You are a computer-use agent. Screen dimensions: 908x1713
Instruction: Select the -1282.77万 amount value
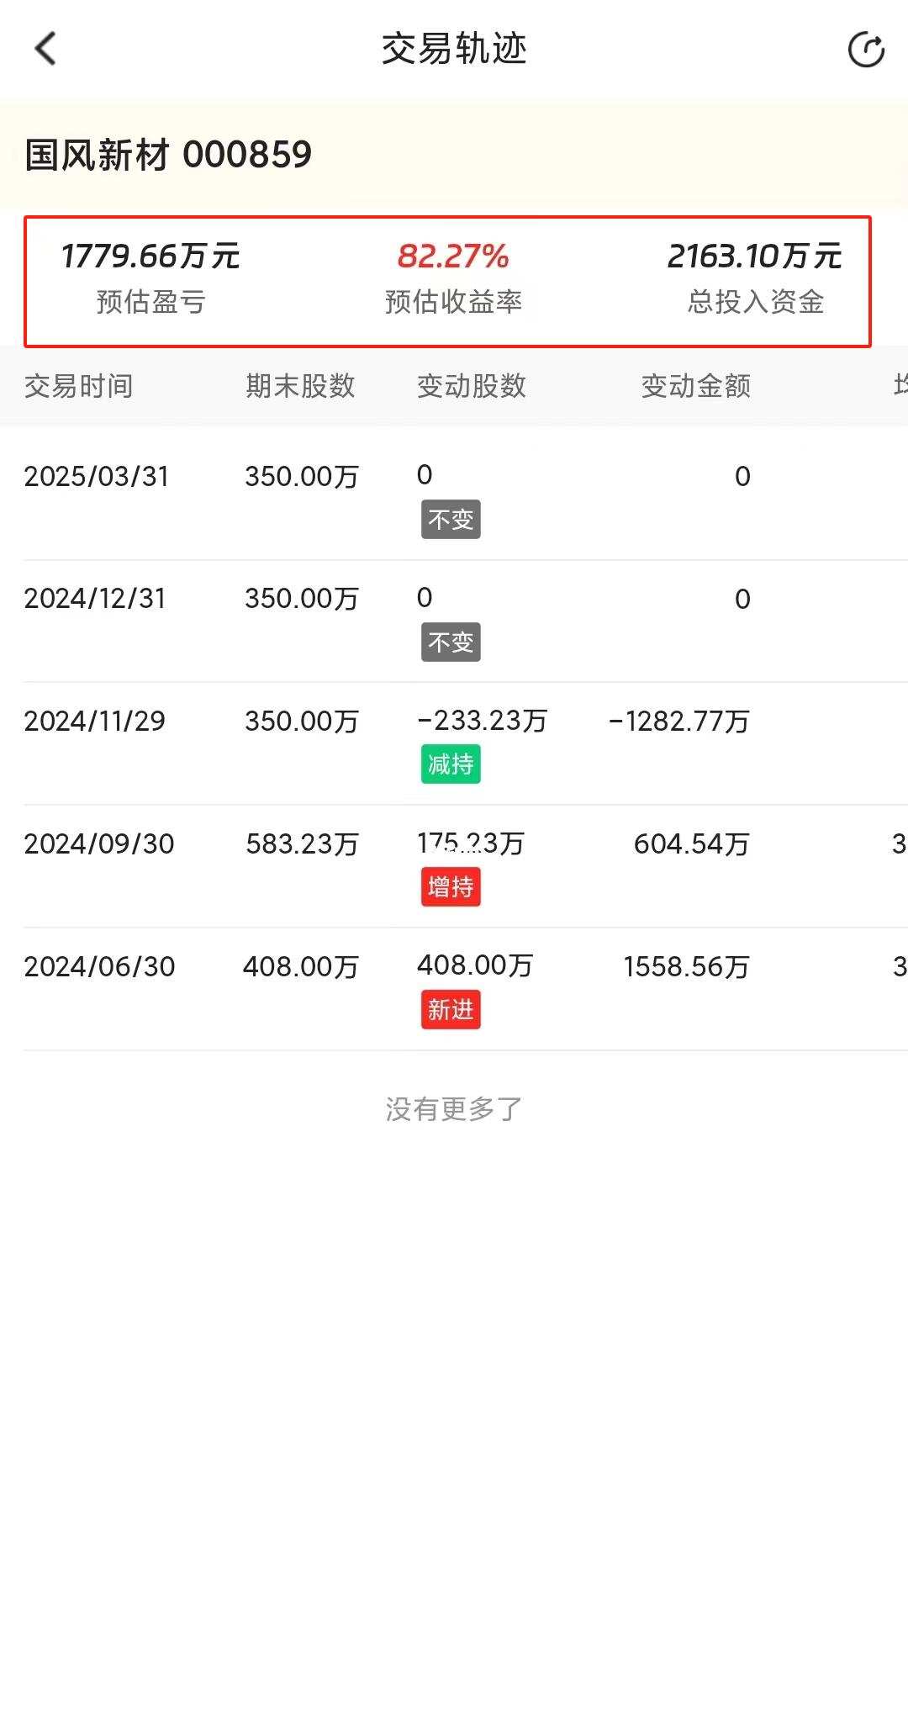[x=679, y=722]
